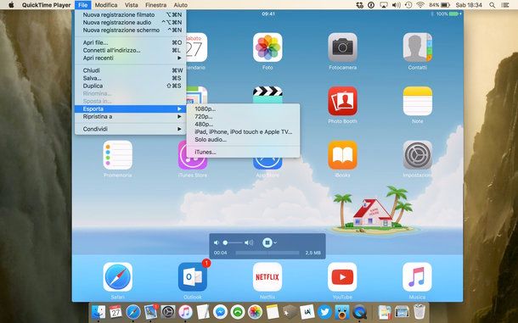Select Salva… in File menu
The image size is (518, 323).
[x=130, y=78]
